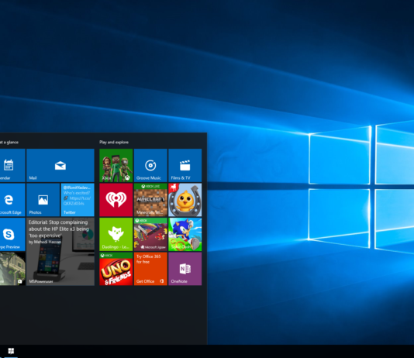Image resolution: width=414 pixels, height=358 pixels.
Task: Click Get Office 365 tile
Action: click(x=150, y=269)
